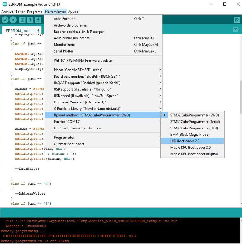The height and width of the screenshot is (250, 242).
Task: Click Obtén información de la placa
Action: (103, 128)
